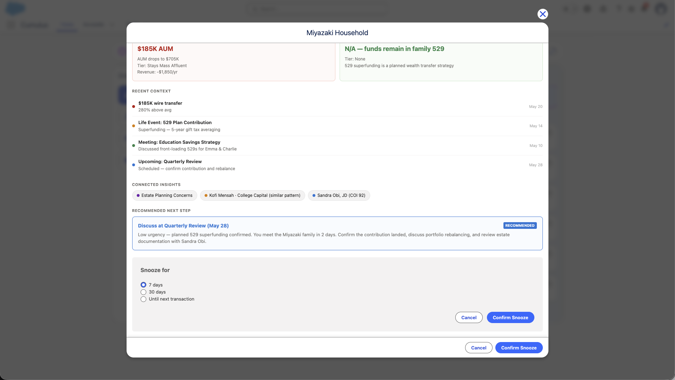The width and height of the screenshot is (675, 380).
Task: Close the Miyazaki Household modal with the X icon
Action: pyautogui.click(x=542, y=14)
